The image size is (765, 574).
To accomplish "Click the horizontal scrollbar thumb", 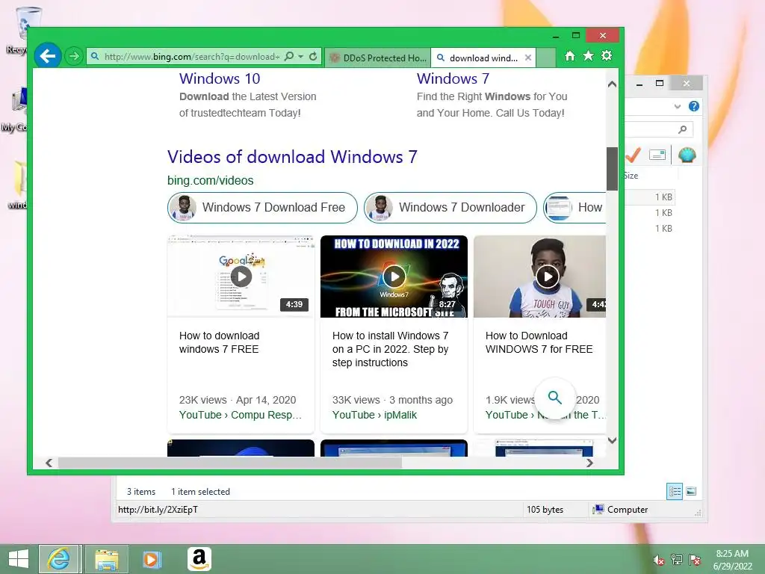I will pyautogui.click(x=230, y=463).
